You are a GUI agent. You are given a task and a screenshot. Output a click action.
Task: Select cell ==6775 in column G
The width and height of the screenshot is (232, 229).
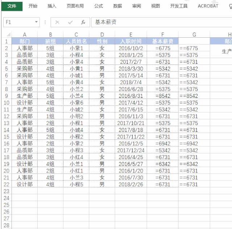(x=194, y=48)
